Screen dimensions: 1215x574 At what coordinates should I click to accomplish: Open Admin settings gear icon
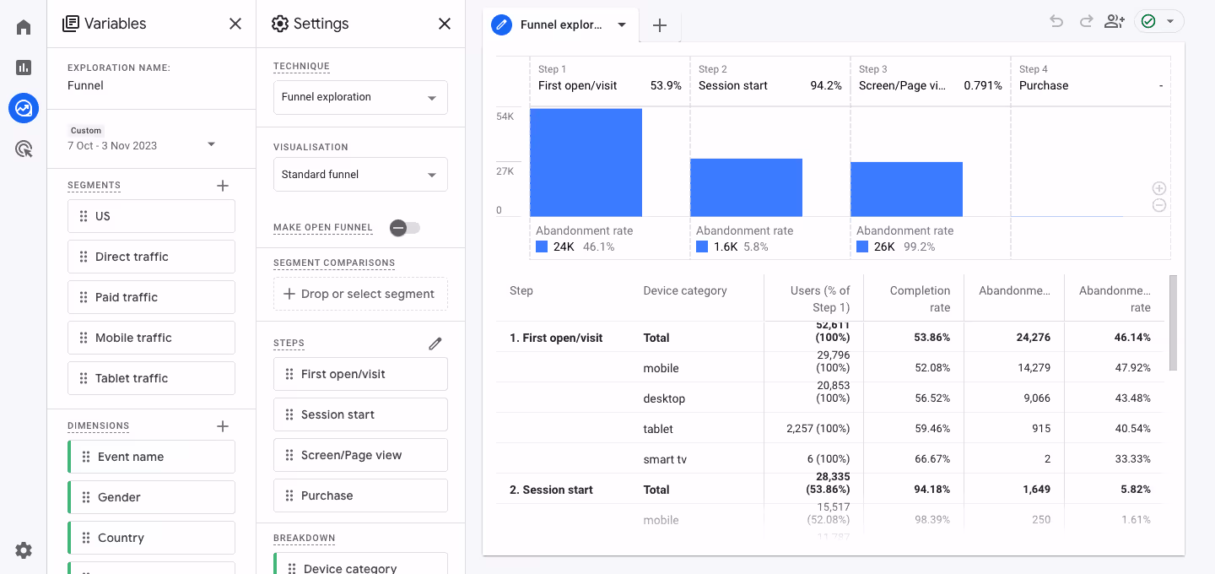pyautogui.click(x=24, y=550)
